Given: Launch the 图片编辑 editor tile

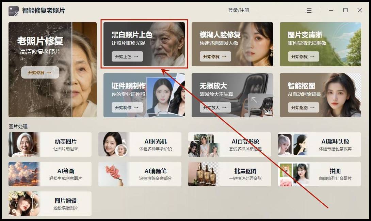Looking at the screenshot, I should pyautogui.click(x=24, y=204).
